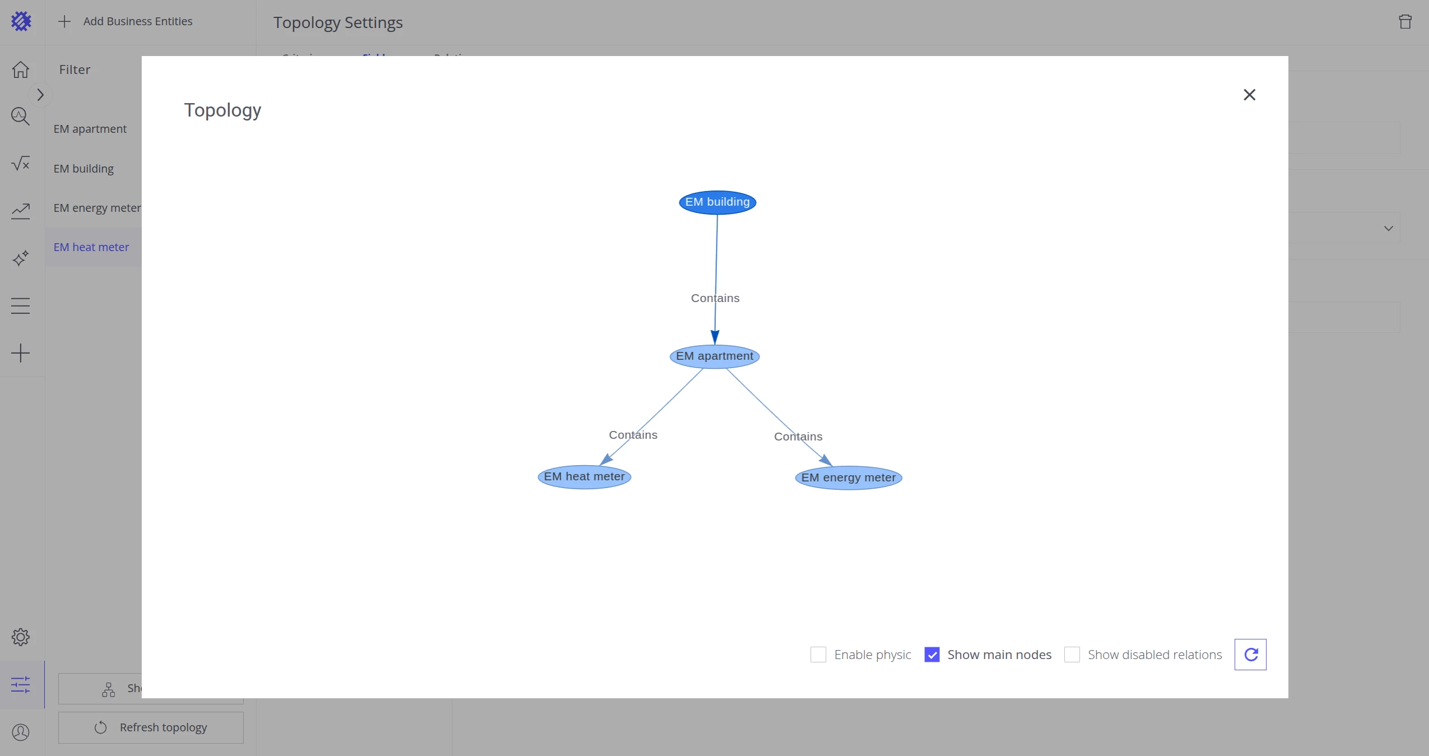1429x756 pixels.
Task: Open the square root formula icon
Action: (21, 164)
